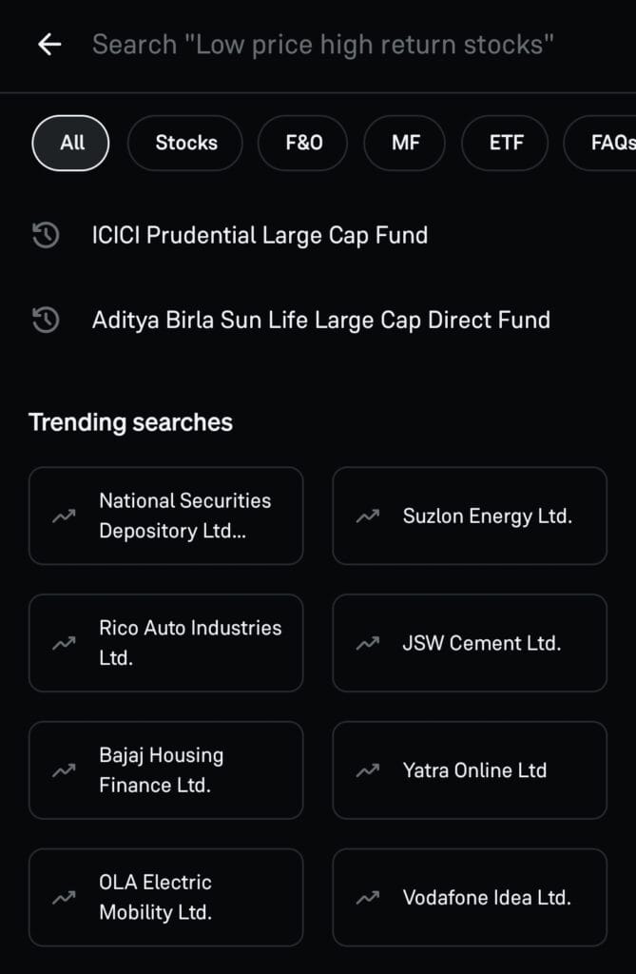The height and width of the screenshot is (974, 636).
Task: Switch to the Stocks filter
Action: (185, 143)
